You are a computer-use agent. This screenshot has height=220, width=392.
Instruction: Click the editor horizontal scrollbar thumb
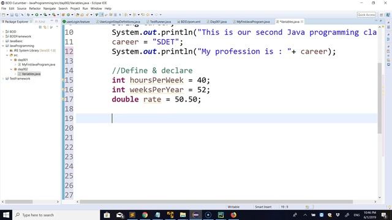216,202
